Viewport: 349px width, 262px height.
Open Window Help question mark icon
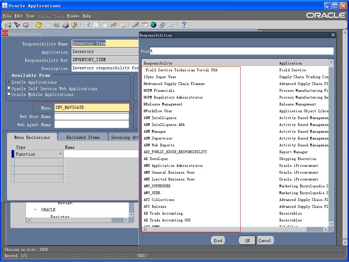point(184,25)
